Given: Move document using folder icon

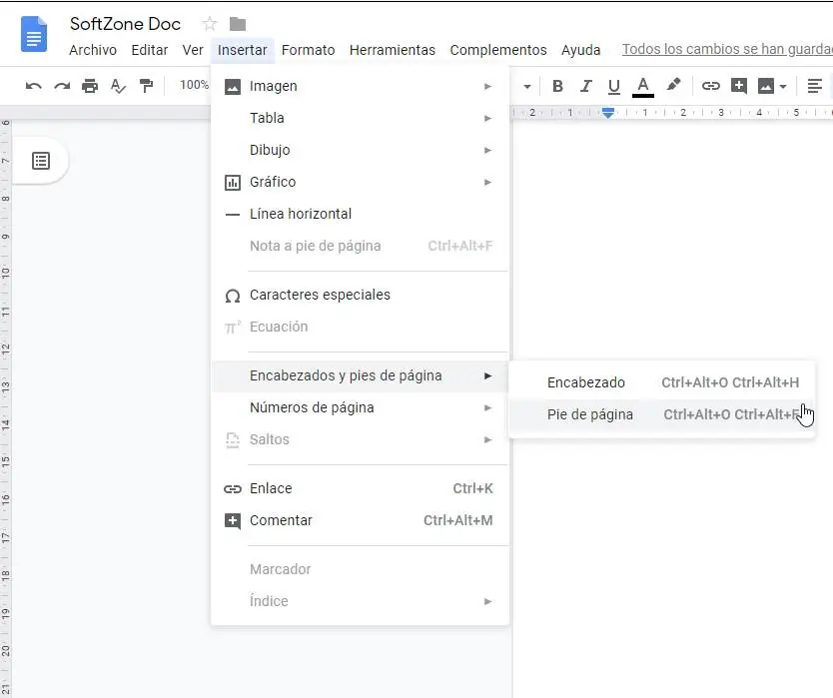Looking at the screenshot, I should pyautogui.click(x=238, y=24).
